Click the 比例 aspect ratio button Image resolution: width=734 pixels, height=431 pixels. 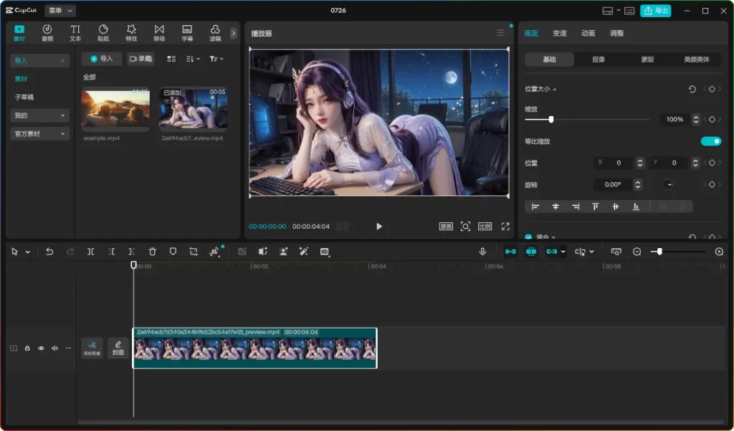tap(485, 227)
